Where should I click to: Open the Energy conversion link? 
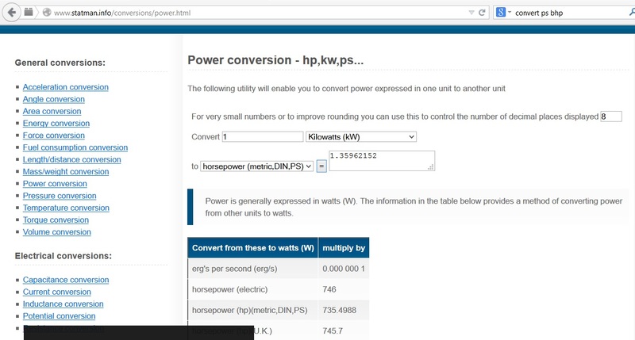56,124
